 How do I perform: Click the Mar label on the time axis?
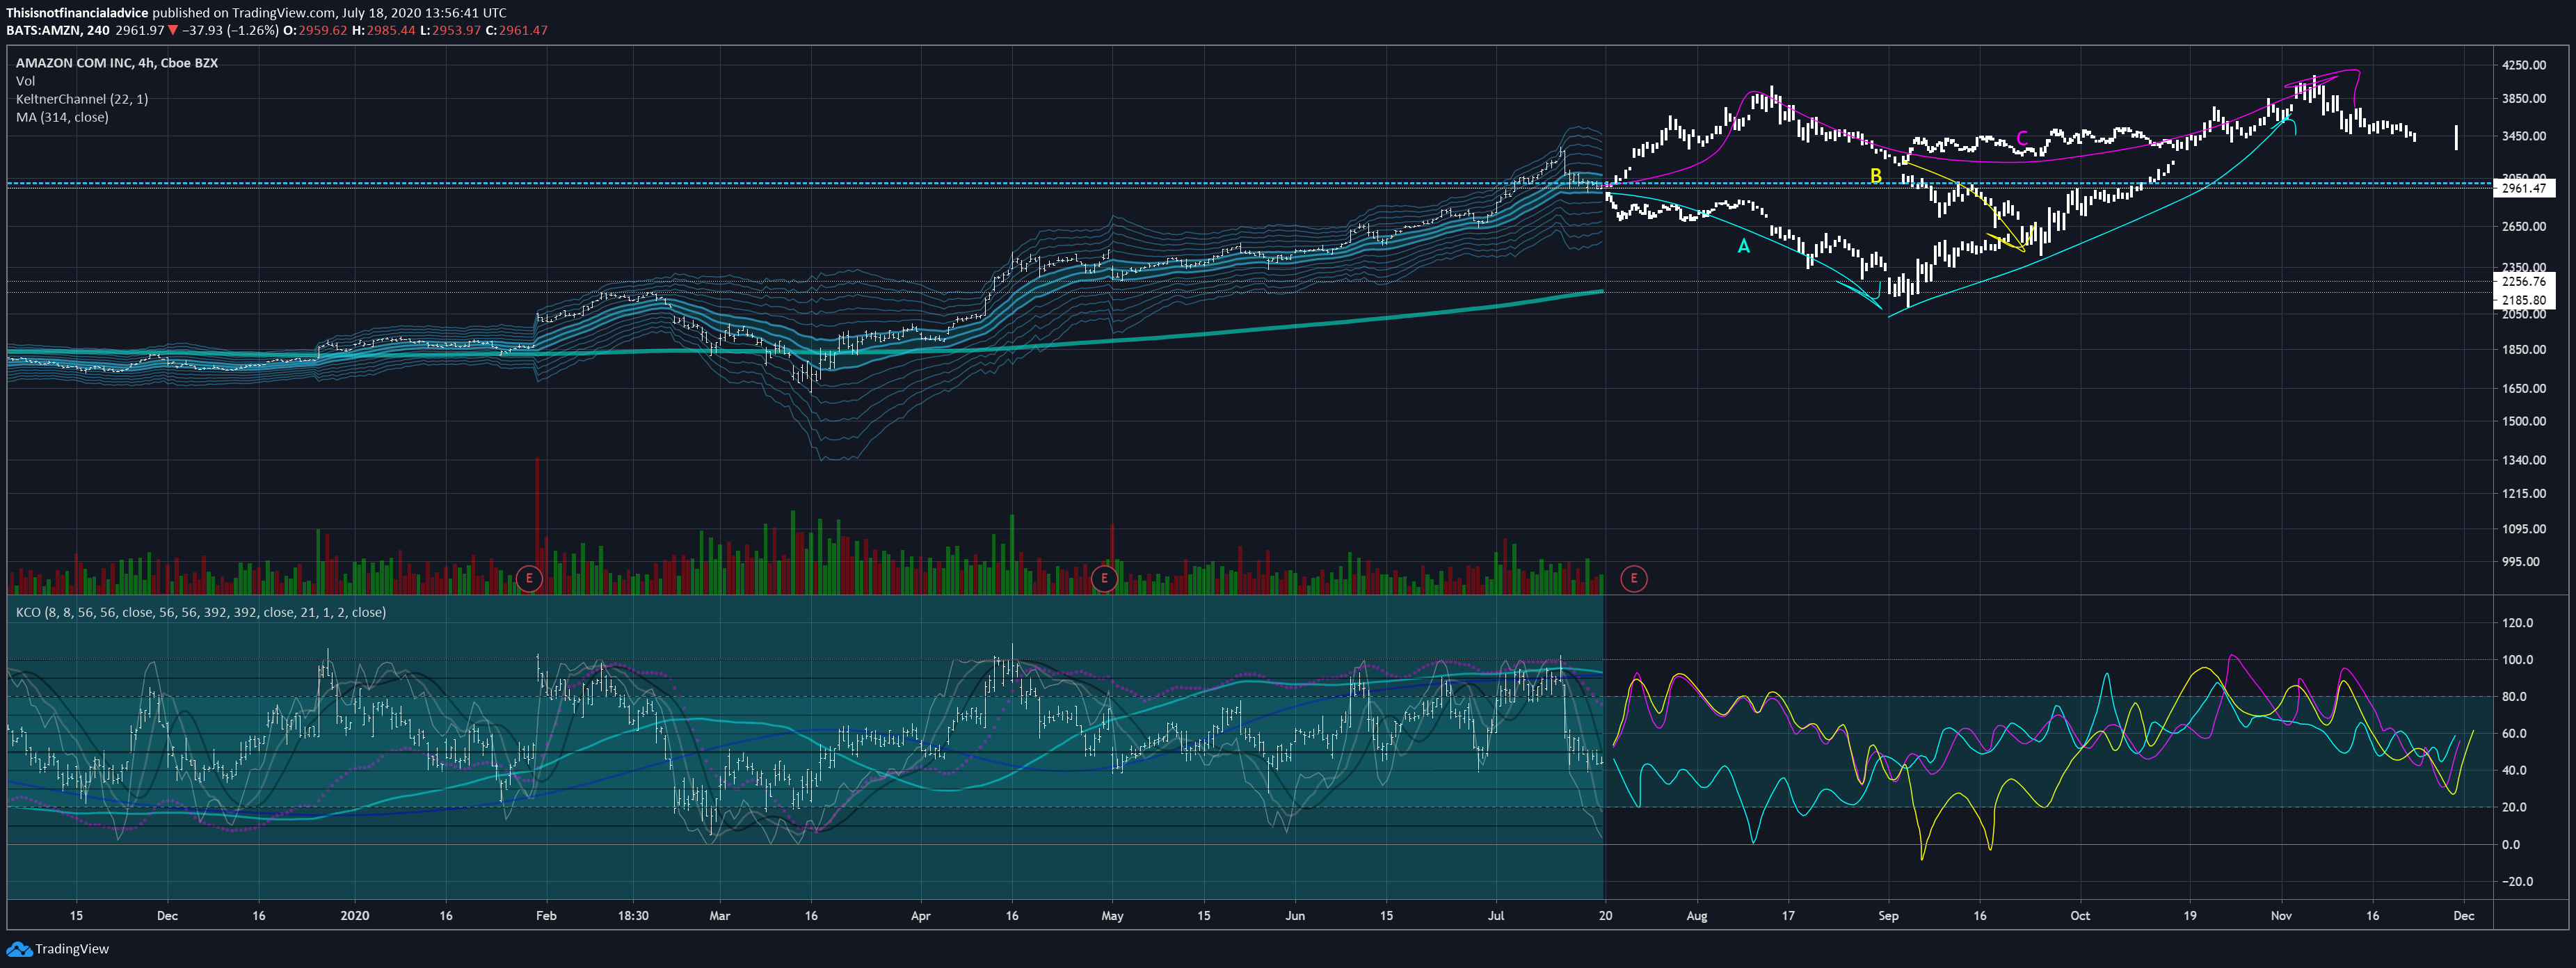coord(719,916)
